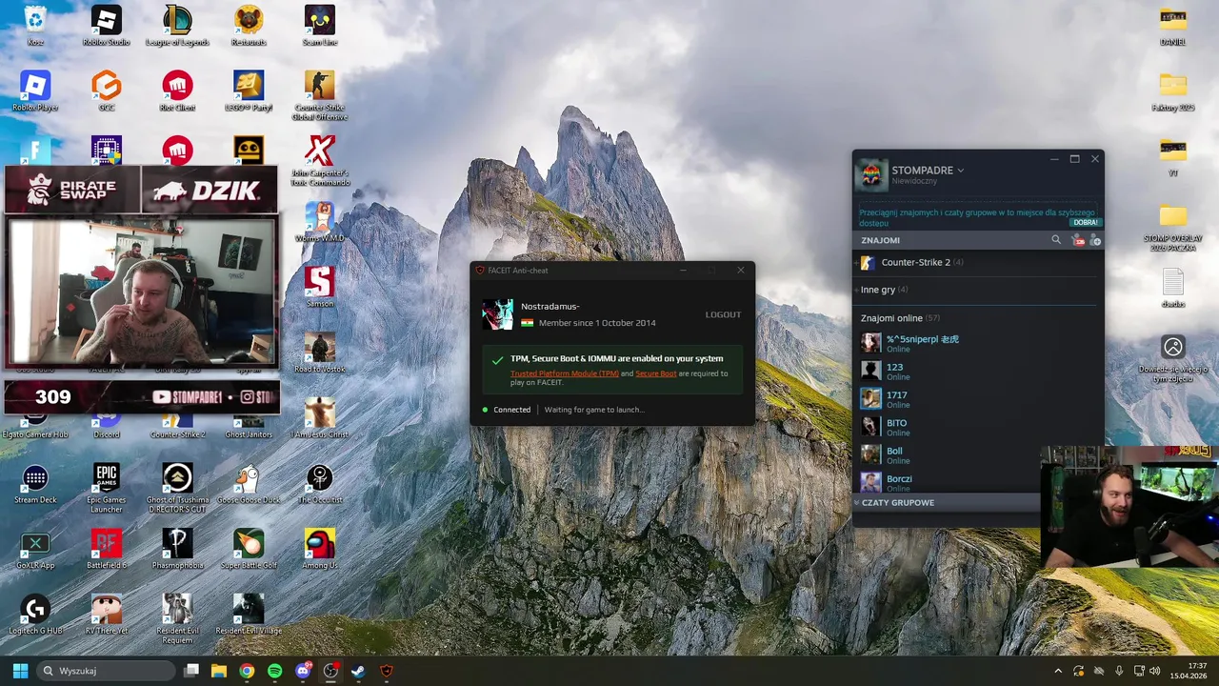Select the Recycle Bin 'Kosz' icon

point(35,26)
